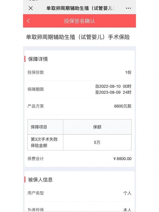Viewport: 159px width, 212px height.
Task: Select the page title 单取卵周期辅助生殖 in top bar
Action: [x=80, y=8]
